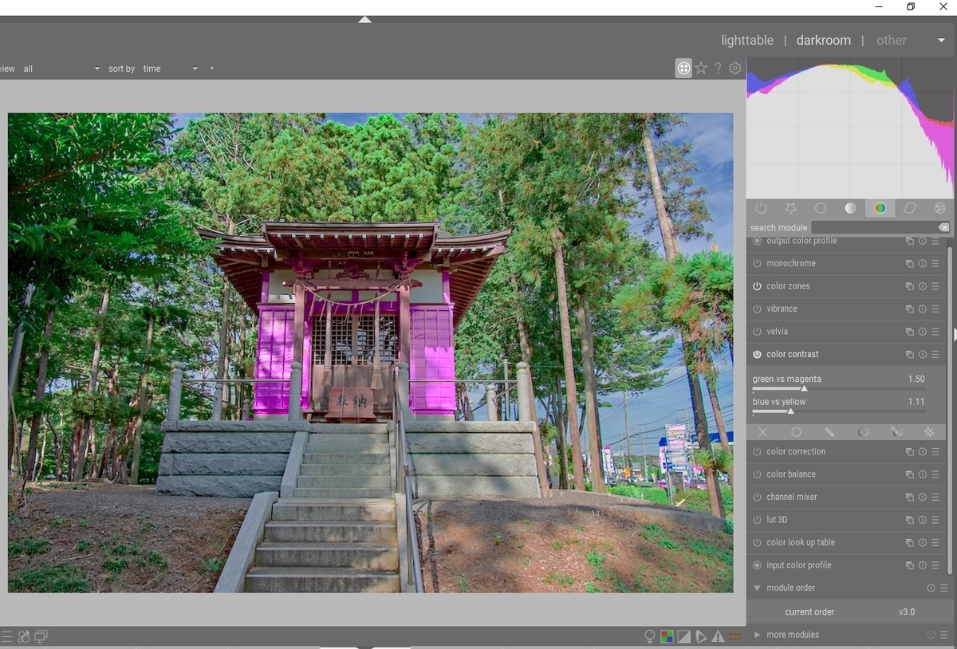Open the other views tab

[x=892, y=40]
